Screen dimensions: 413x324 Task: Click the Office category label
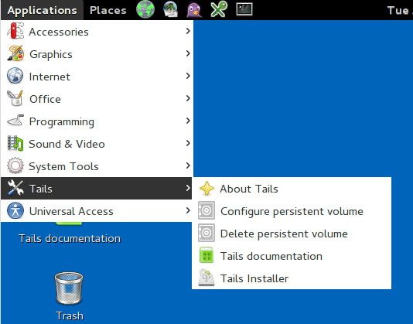tap(46, 99)
